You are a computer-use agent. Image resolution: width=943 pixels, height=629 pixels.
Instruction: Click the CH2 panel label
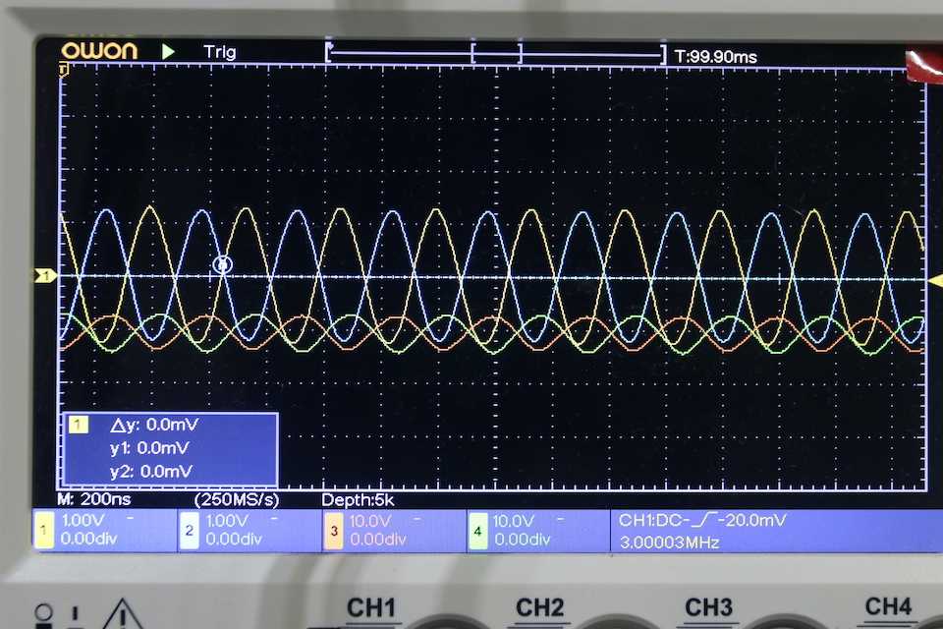point(539,608)
